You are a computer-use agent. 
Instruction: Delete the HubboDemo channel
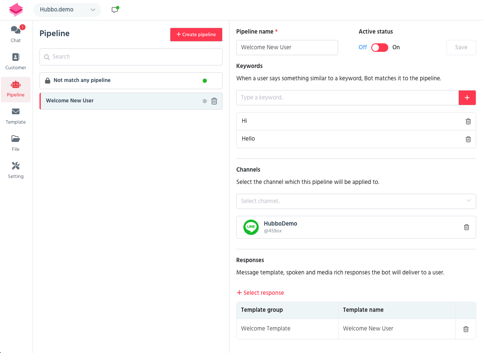pyautogui.click(x=466, y=227)
